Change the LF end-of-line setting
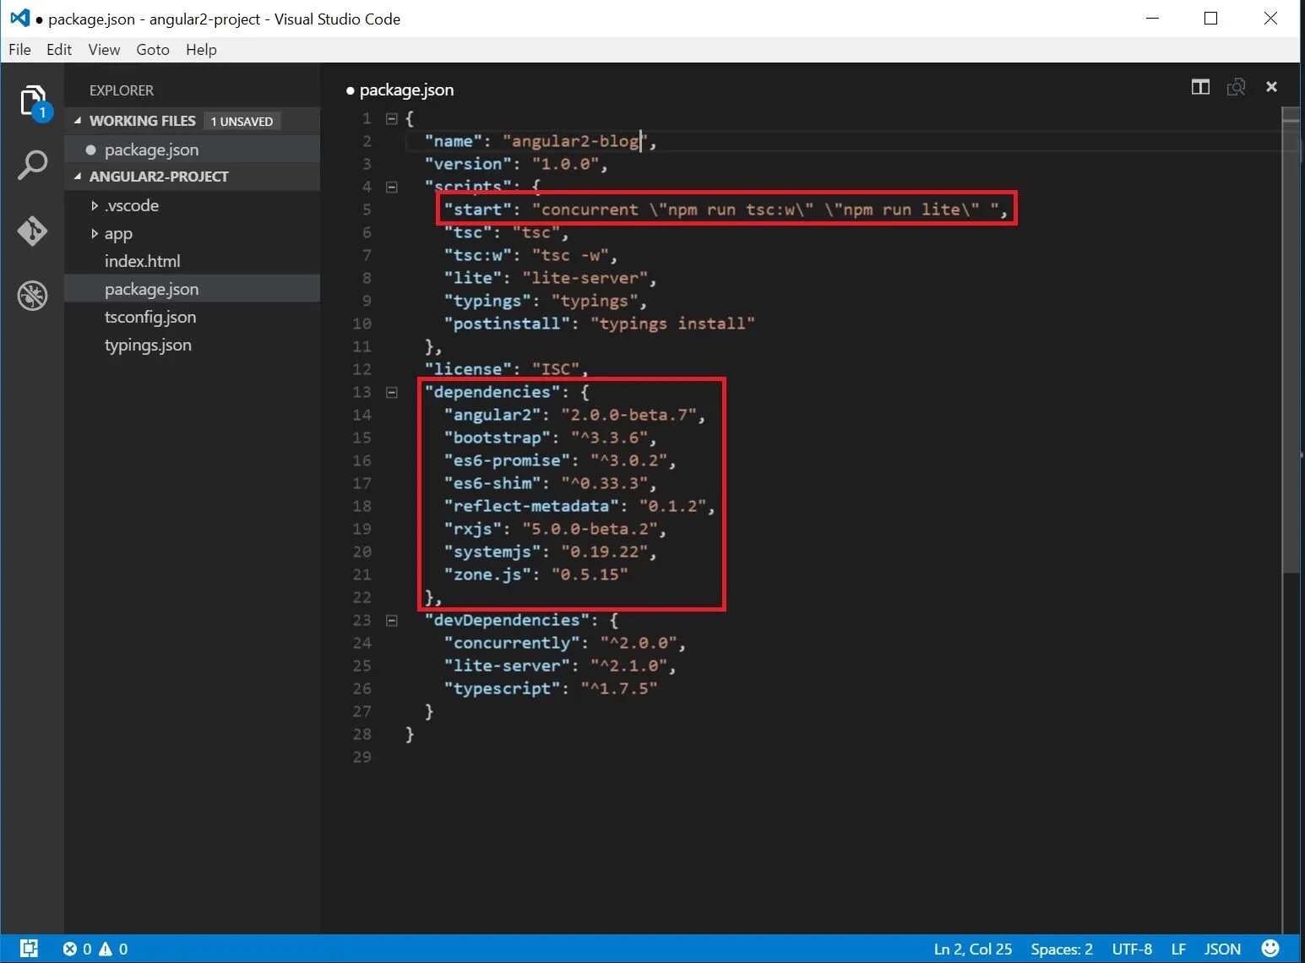1305x963 pixels. (1178, 949)
